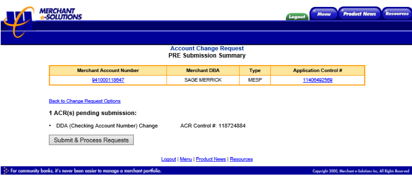Open the Resources tab in header
This screenshot has height=182, width=412.
397,14
